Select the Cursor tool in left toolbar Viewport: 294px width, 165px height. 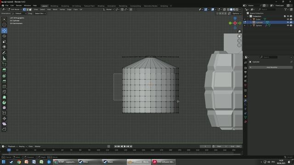click(4, 24)
